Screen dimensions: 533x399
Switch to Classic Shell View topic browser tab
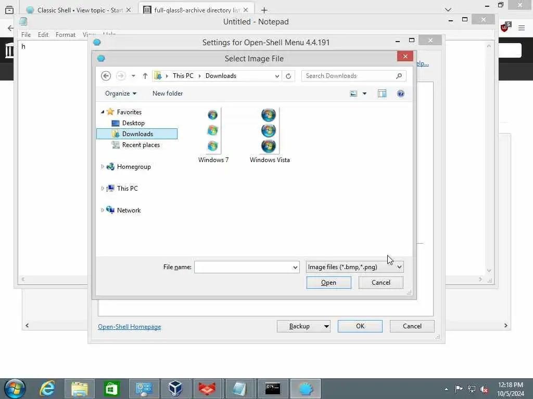point(79,10)
